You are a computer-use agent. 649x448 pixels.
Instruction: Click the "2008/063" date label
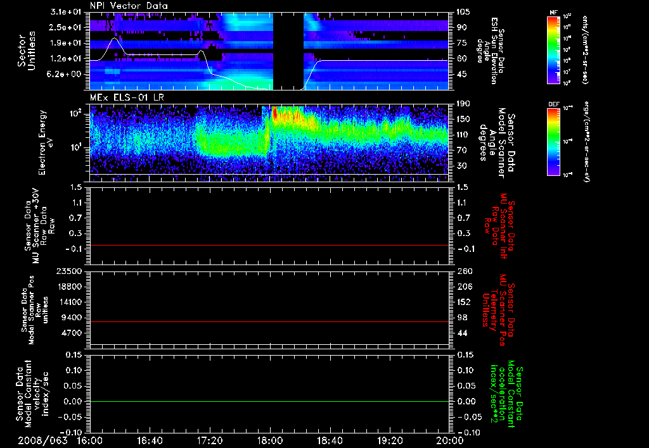point(42,441)
